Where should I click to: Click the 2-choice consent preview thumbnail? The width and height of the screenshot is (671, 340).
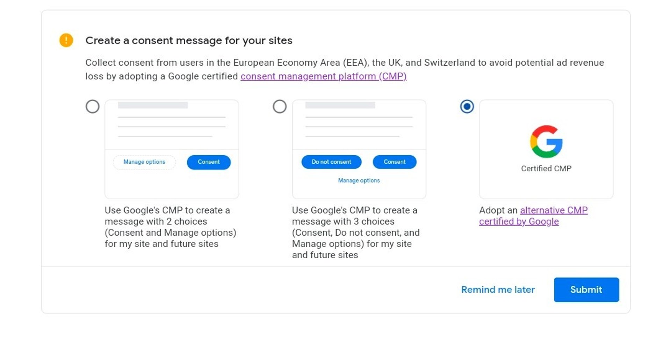pyautogui.click(x=172, y=149)
